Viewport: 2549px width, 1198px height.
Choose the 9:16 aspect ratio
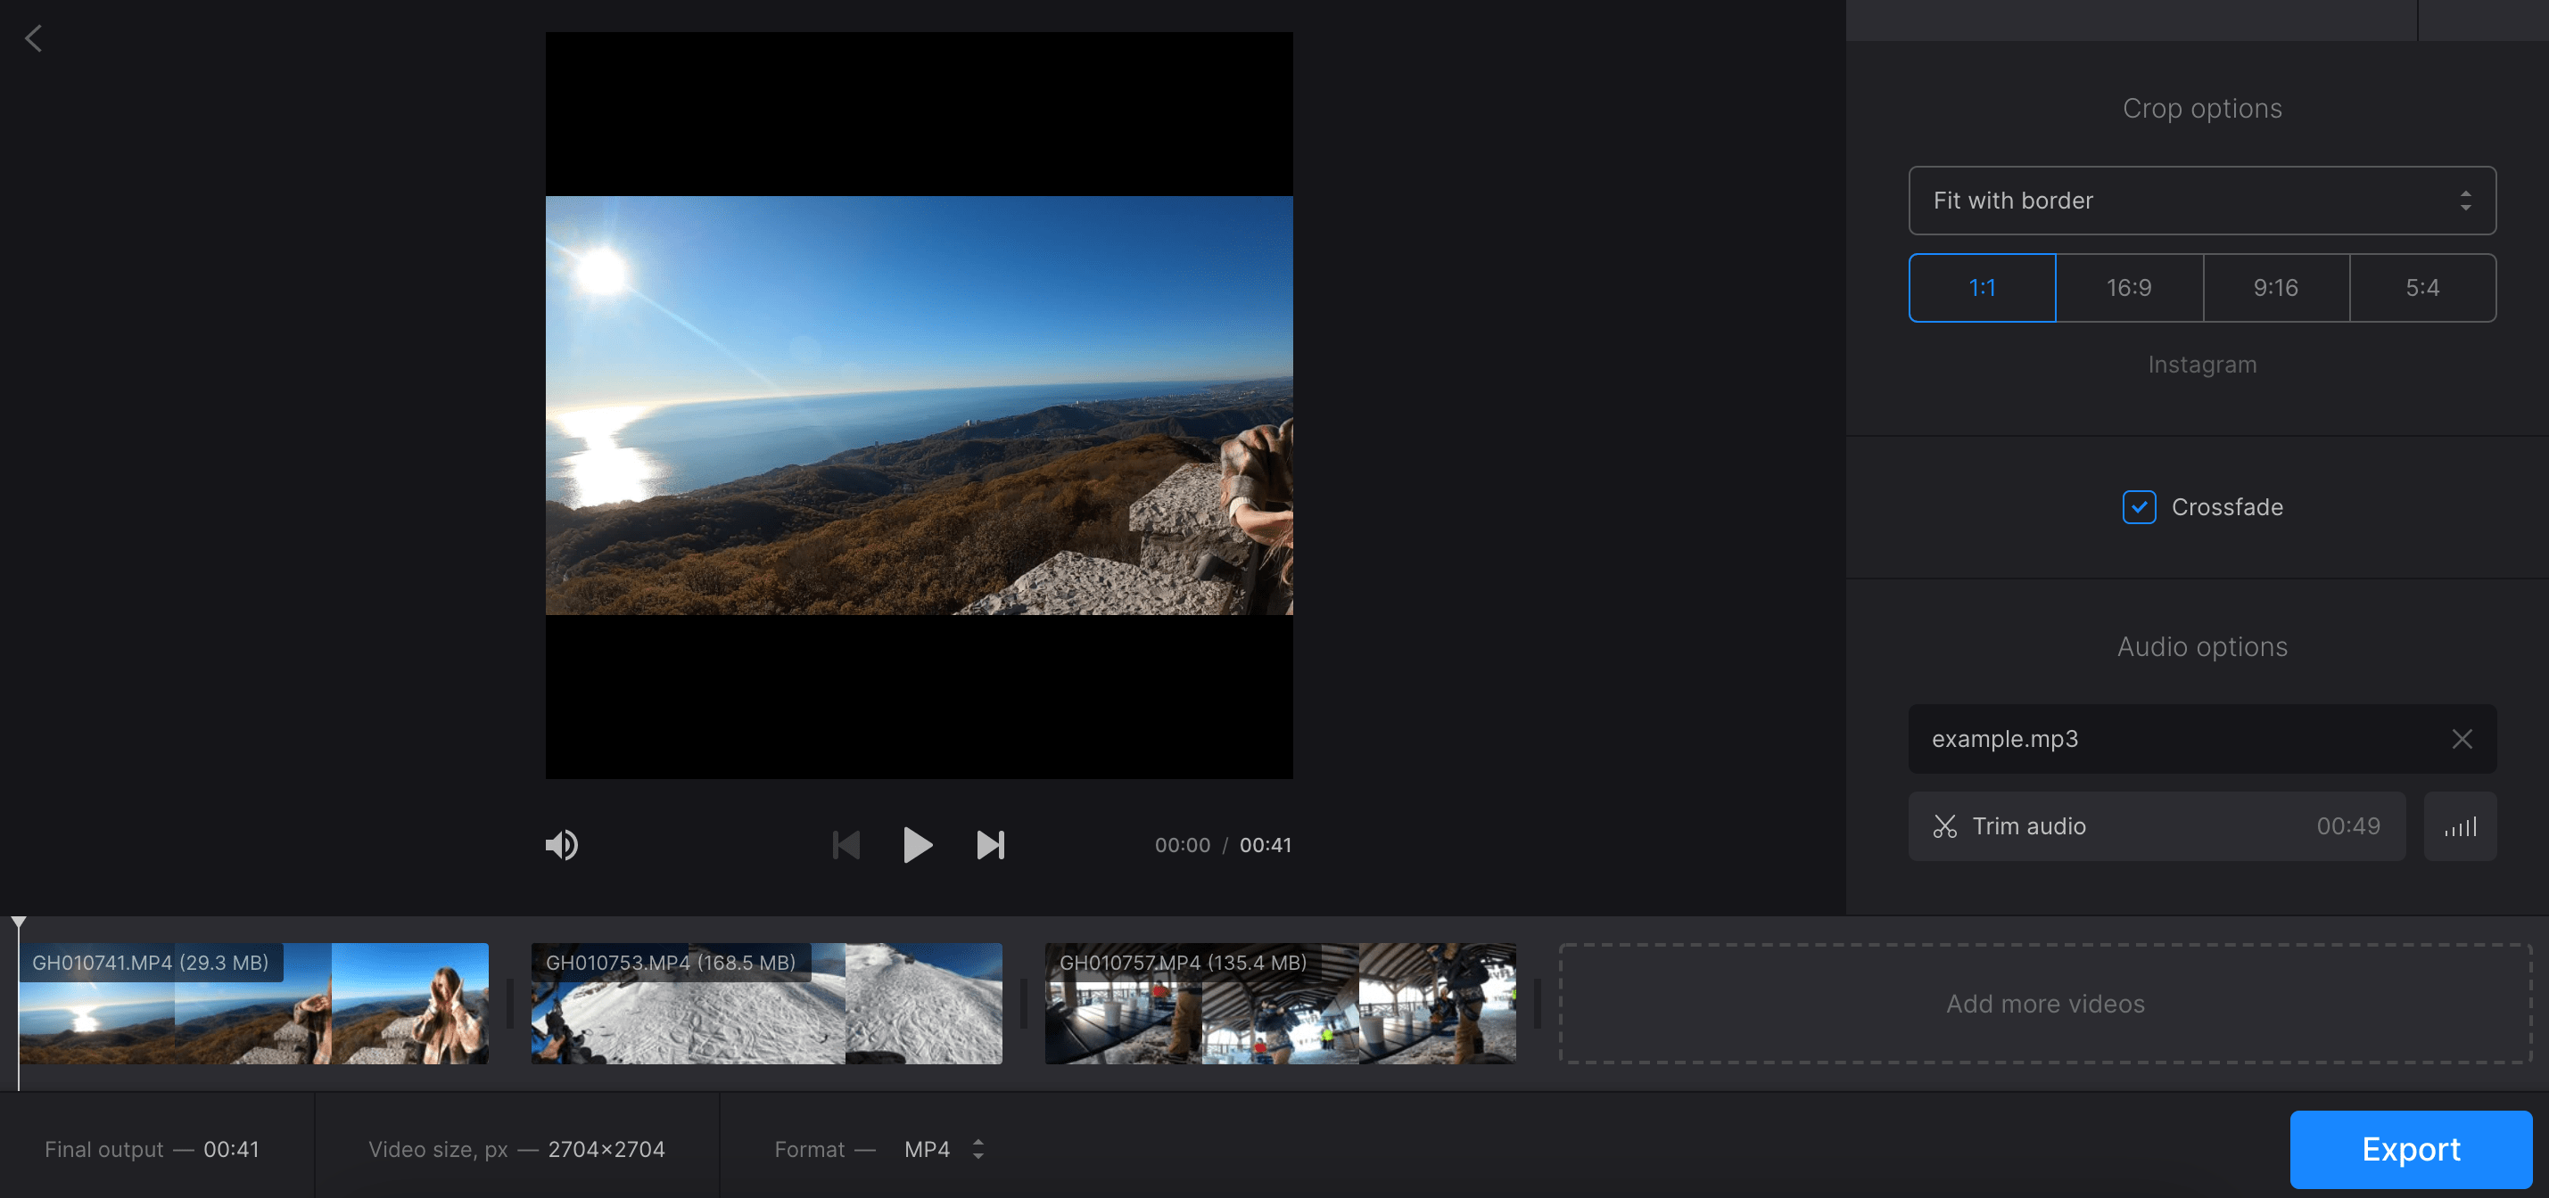pyautogui.click(x=2275, y=288)
